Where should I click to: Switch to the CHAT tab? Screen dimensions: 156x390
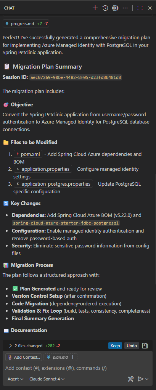[x=9, y=8]
